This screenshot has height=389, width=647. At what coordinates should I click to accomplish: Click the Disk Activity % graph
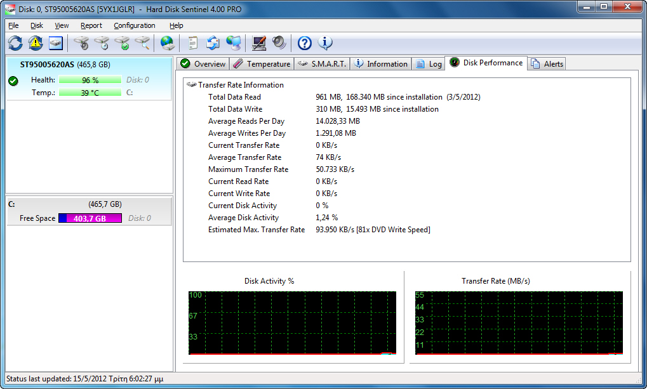coord(292,323)
